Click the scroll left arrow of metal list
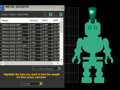 pyautogui.click(x=2, y=63)
